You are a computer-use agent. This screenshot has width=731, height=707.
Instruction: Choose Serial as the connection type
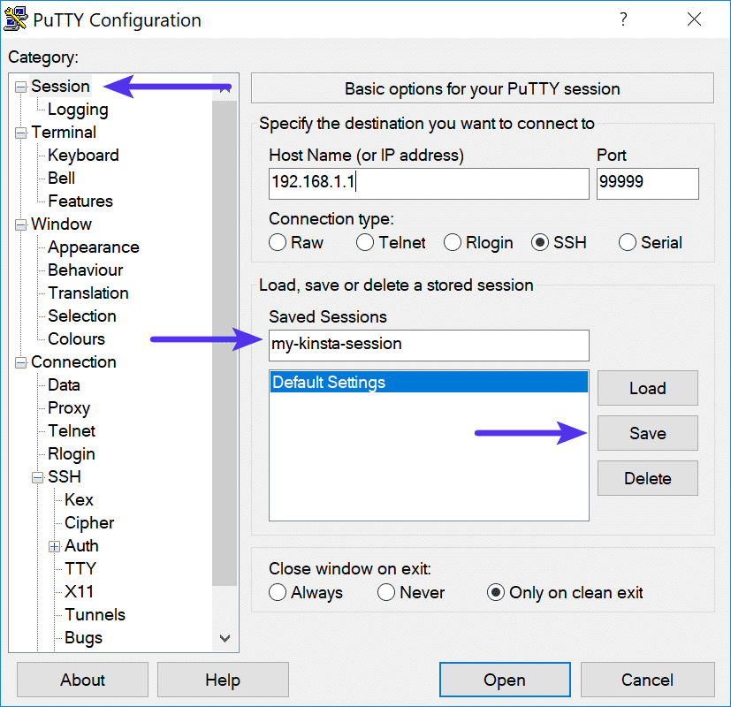[x=627, y=242]
